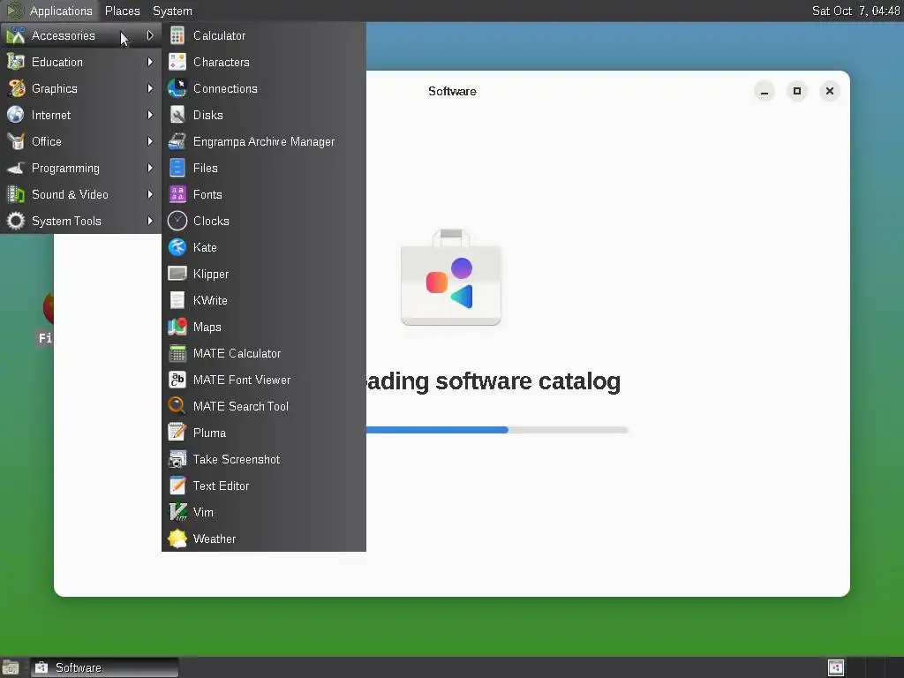Click the Accessories submenu arrow
The height and width of the screenshot is (678, 904).
coord(150,35)
